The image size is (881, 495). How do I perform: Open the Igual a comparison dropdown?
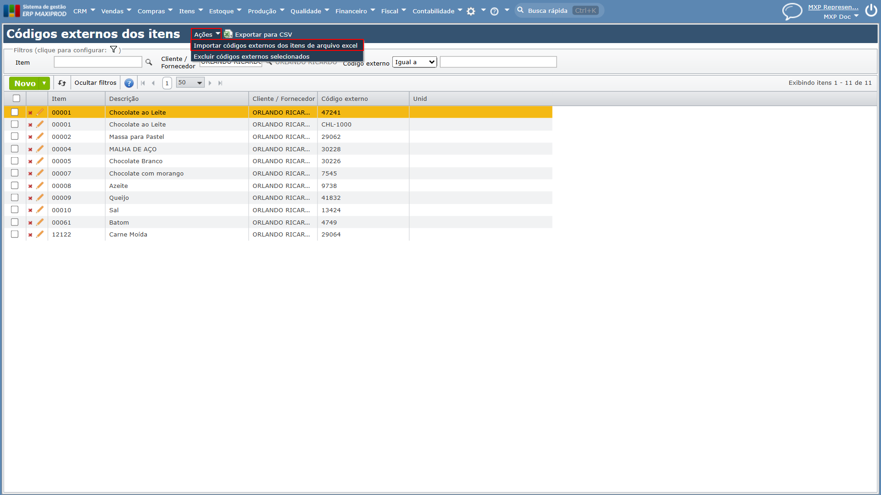tap(415, 62)
